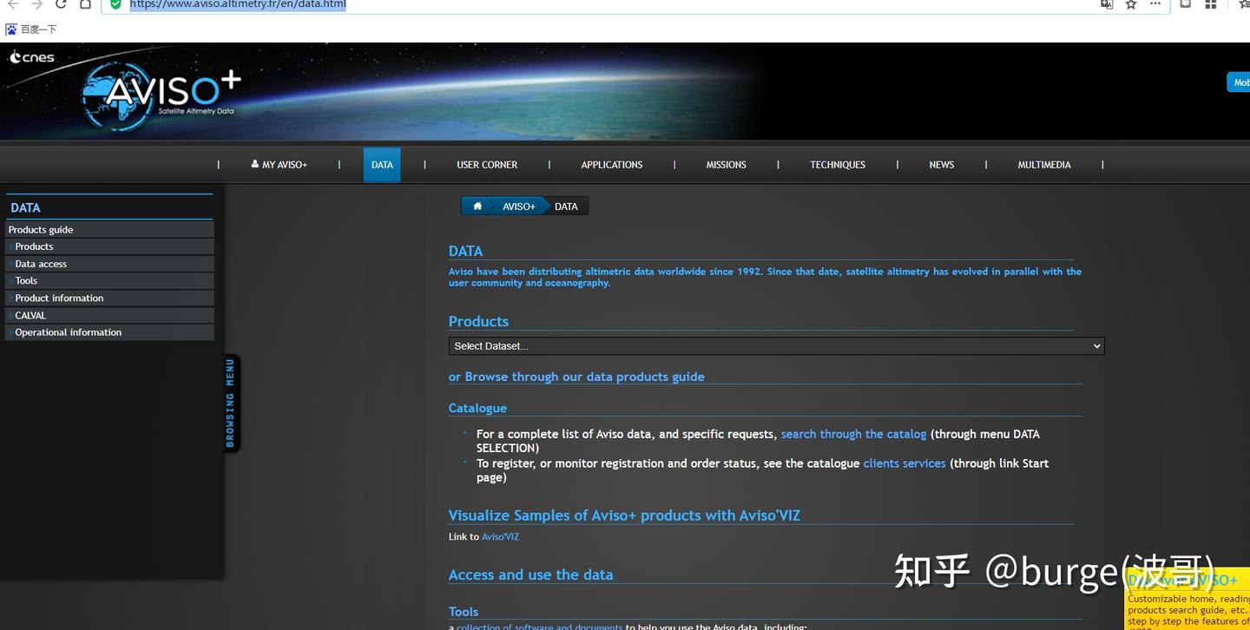The width and height of the screenshot is (1250, 630).
Task: Refresh the page with the reload icon
Action: tap(59, 4)
